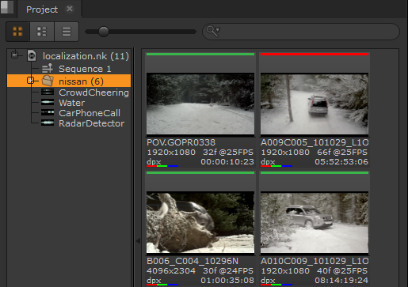The width and height of the screenshot is (408, 287).
Task: Select the B006_C004_10296N clip thumbnail
Action: click(x=200, y=223)
